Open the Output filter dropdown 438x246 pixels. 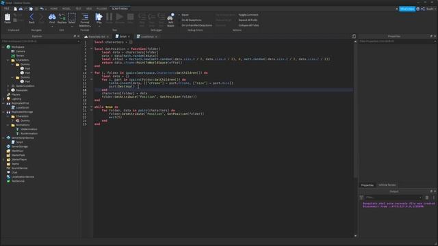[420, 197]
